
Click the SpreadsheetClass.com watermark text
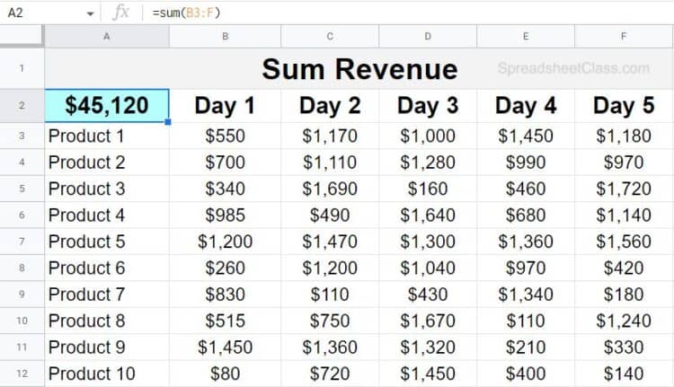coord(573,68)
